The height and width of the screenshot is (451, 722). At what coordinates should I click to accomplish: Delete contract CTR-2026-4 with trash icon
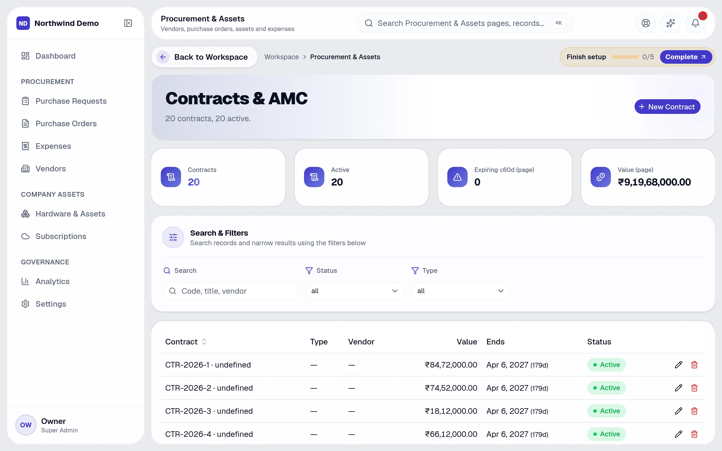pos(694,434)
